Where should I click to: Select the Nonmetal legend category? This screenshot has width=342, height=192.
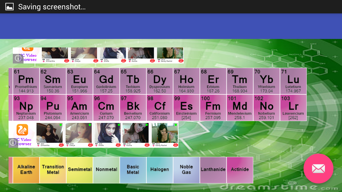point(106,170)
